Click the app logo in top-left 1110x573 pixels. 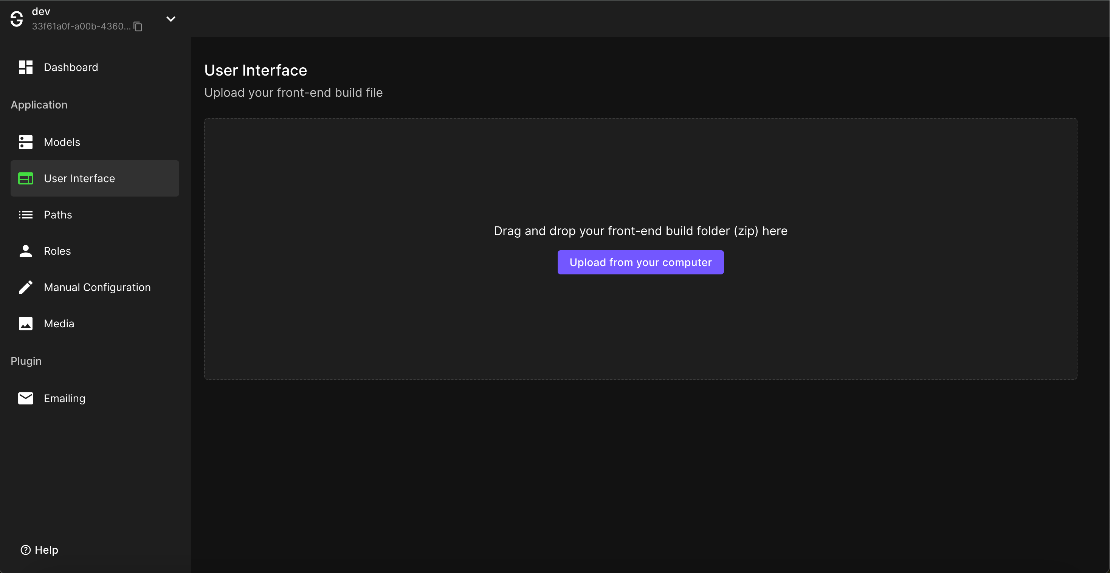pyautogui.click(x=17, y=19)
